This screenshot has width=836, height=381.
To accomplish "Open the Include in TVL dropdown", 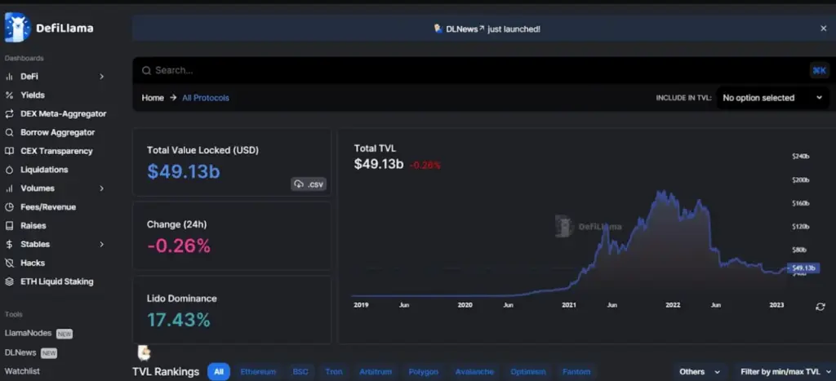I will point(772,98).
